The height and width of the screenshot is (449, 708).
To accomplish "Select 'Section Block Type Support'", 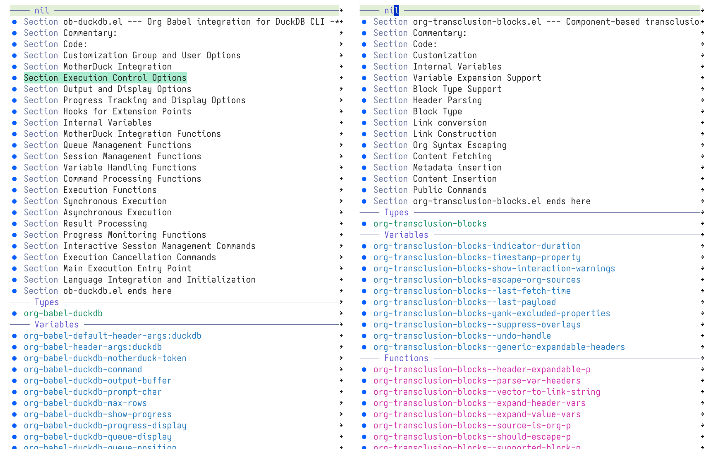I will point(438,89).
